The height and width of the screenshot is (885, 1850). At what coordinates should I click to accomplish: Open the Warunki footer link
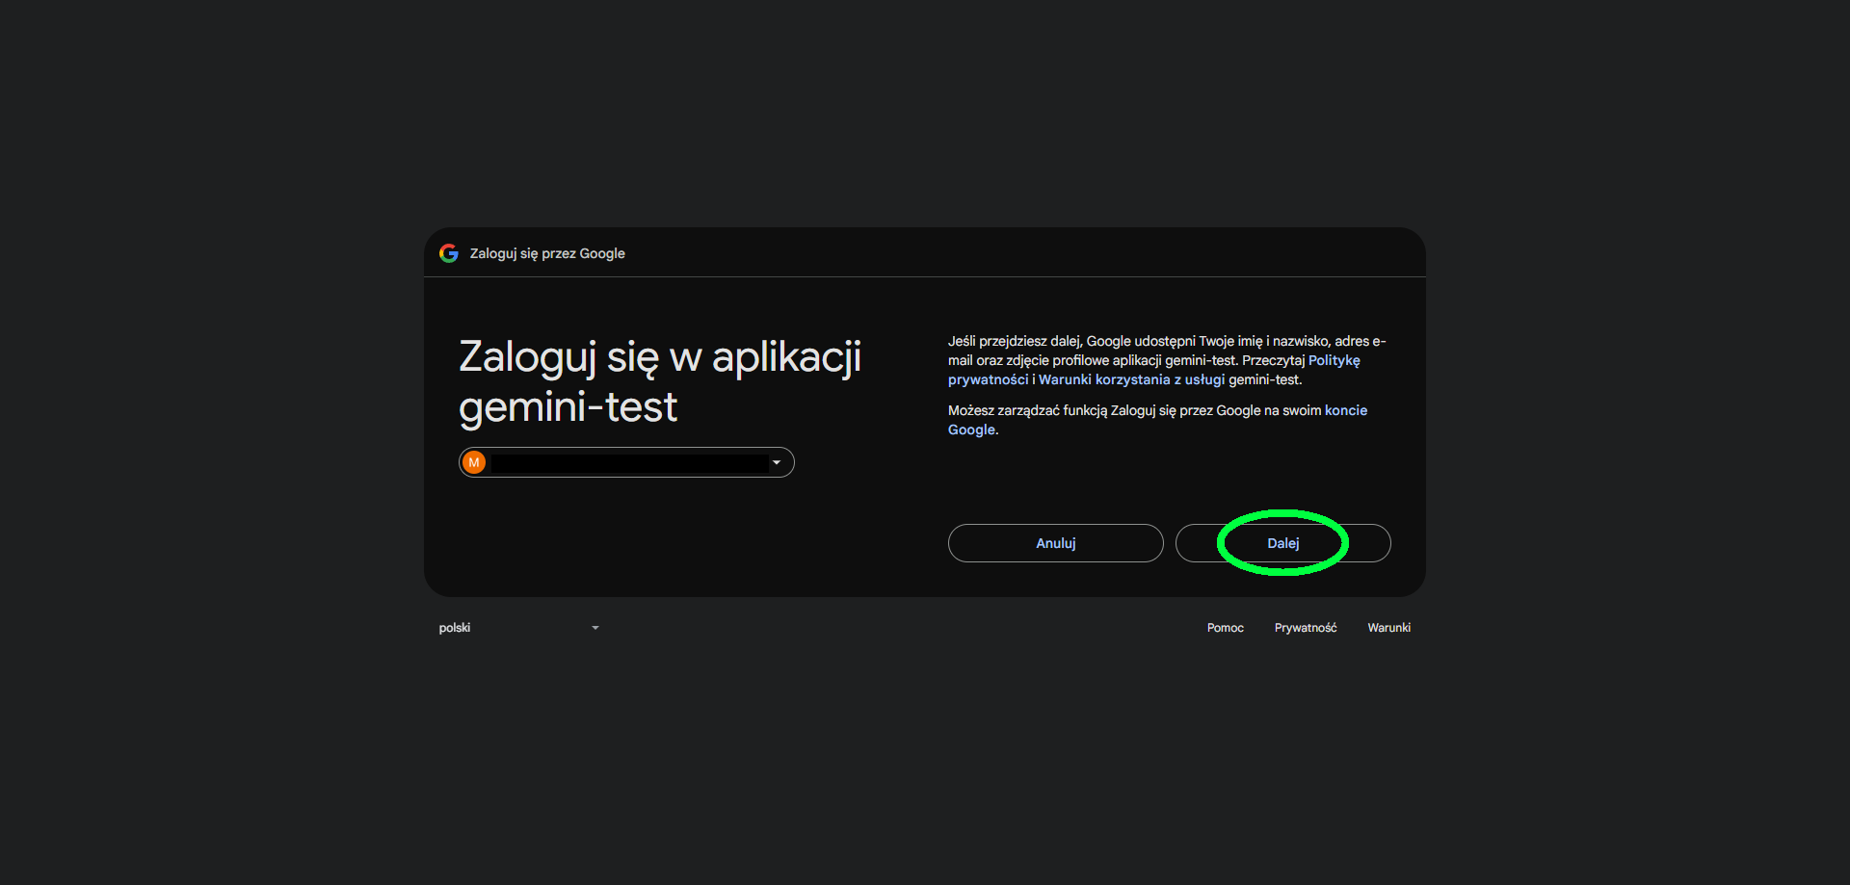pyautogui.click(x=1388, y=628)
